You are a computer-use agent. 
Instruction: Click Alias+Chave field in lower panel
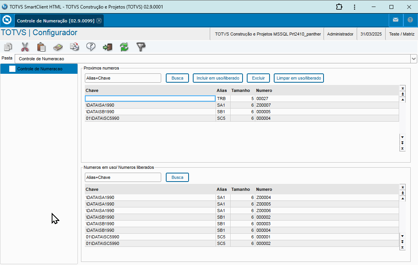[x=123, y=177]
